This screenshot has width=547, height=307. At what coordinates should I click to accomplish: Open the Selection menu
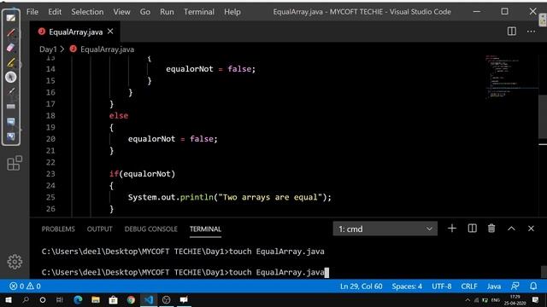[87, 12]
